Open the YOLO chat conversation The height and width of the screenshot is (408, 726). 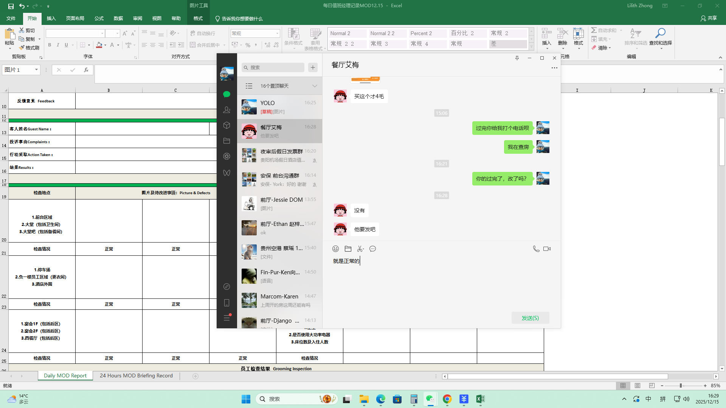coord(279,107)
